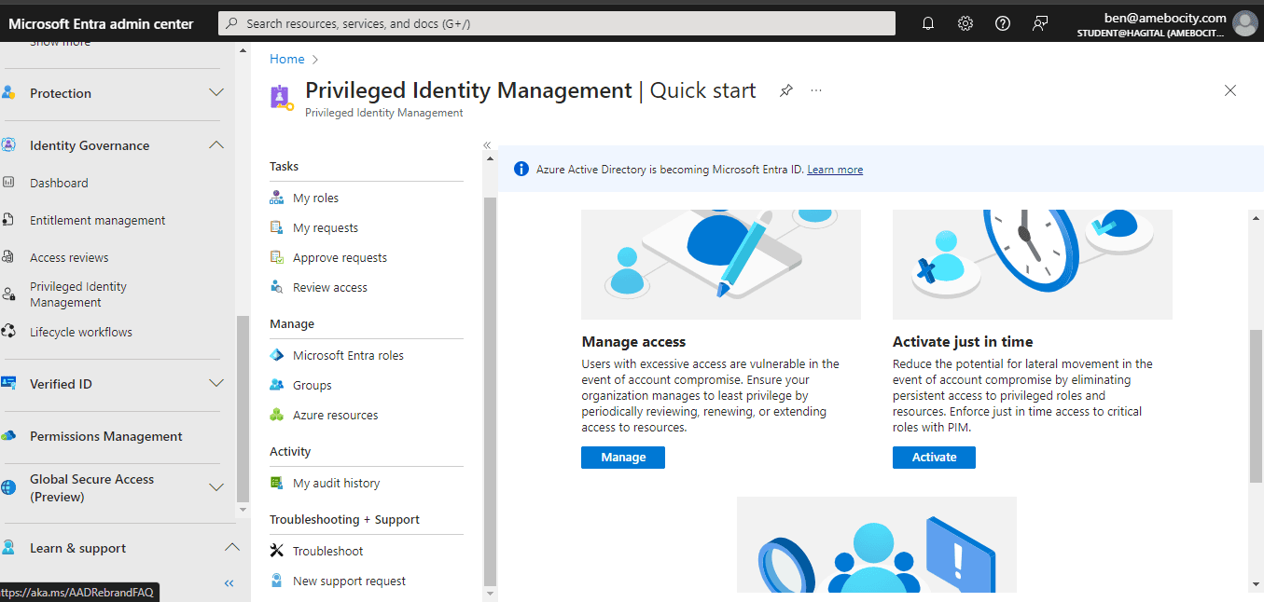Pin the Privileged Identity Management page
This screenshot has height=602, width=1264.
(786, 90)
